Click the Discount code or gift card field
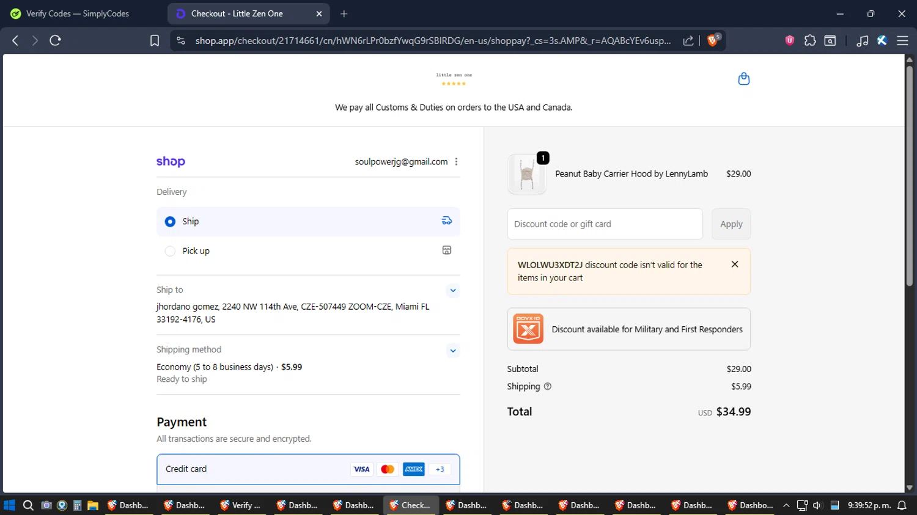The image size is (917, 515). [605, 224]
